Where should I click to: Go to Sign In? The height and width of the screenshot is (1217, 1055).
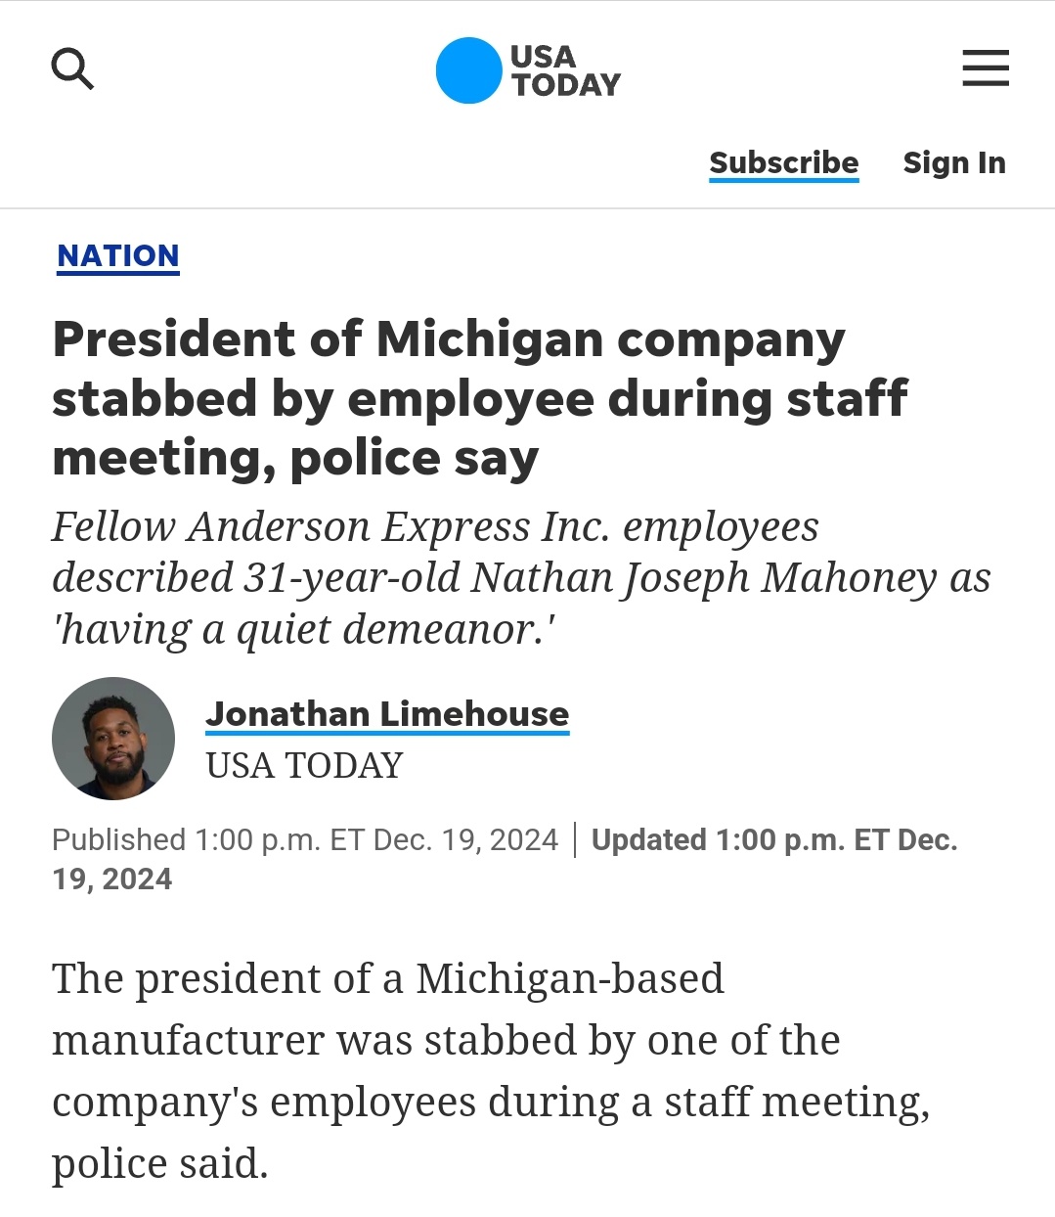pyautogui.click(x=954, y=162)
